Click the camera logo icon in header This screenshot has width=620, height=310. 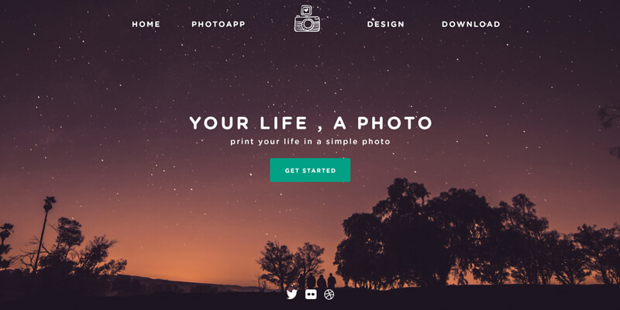(307, 18)
